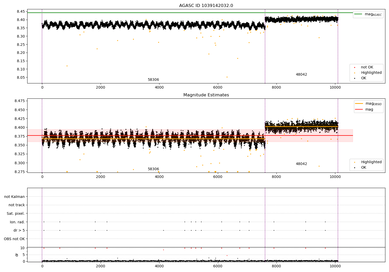Click the 6000 tick under the bottom plot
The image size is (389, 272).
(218, 266)
